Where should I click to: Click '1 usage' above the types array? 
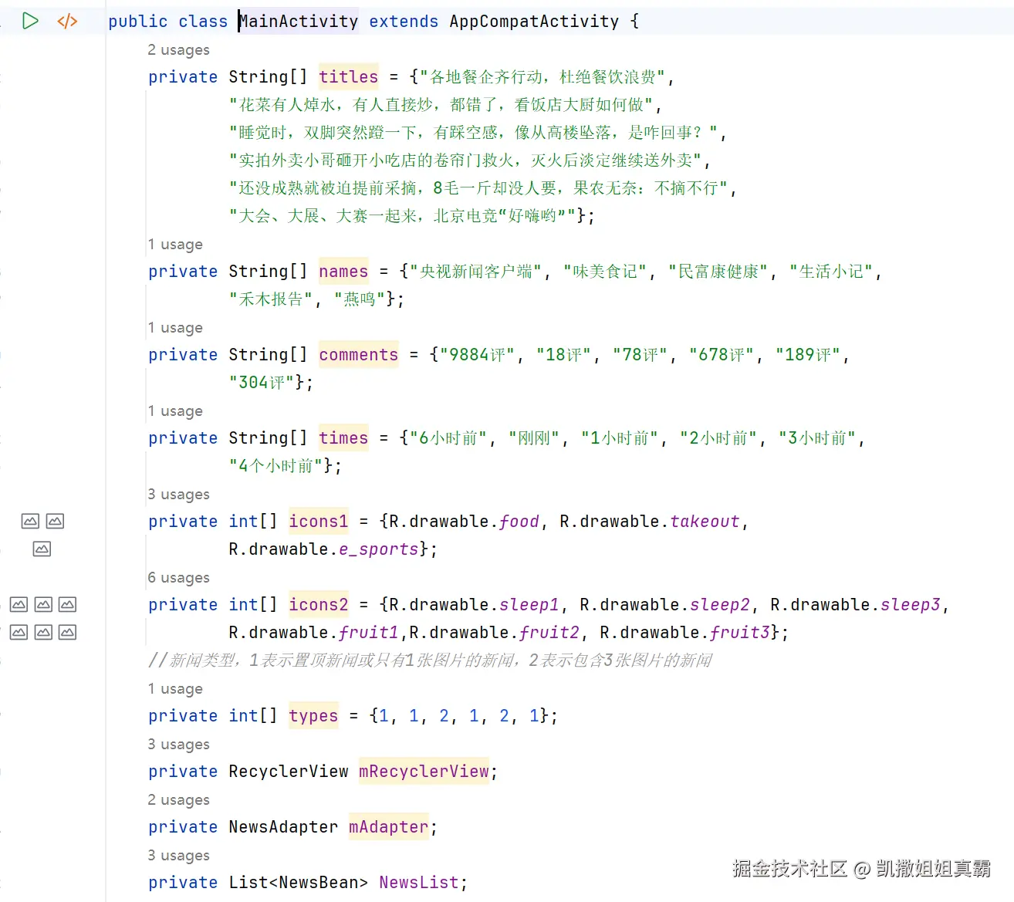(175, 688)
